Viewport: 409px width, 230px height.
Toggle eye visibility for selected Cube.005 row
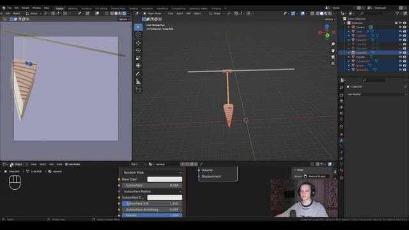coord(401,52)
